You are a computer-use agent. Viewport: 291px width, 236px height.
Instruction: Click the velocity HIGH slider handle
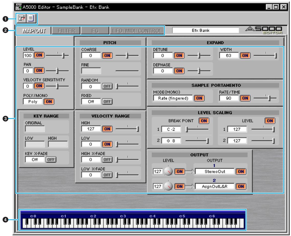point(138,129)
